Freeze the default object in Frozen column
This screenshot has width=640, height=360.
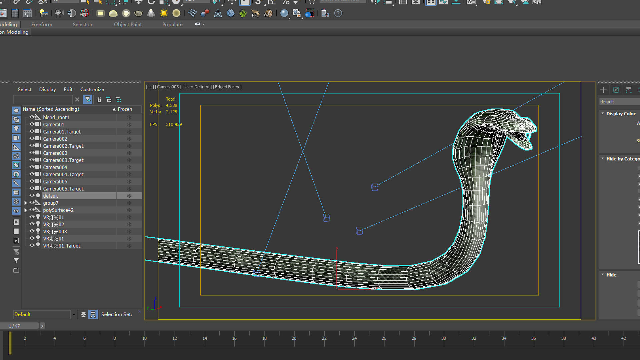[129, 196]
